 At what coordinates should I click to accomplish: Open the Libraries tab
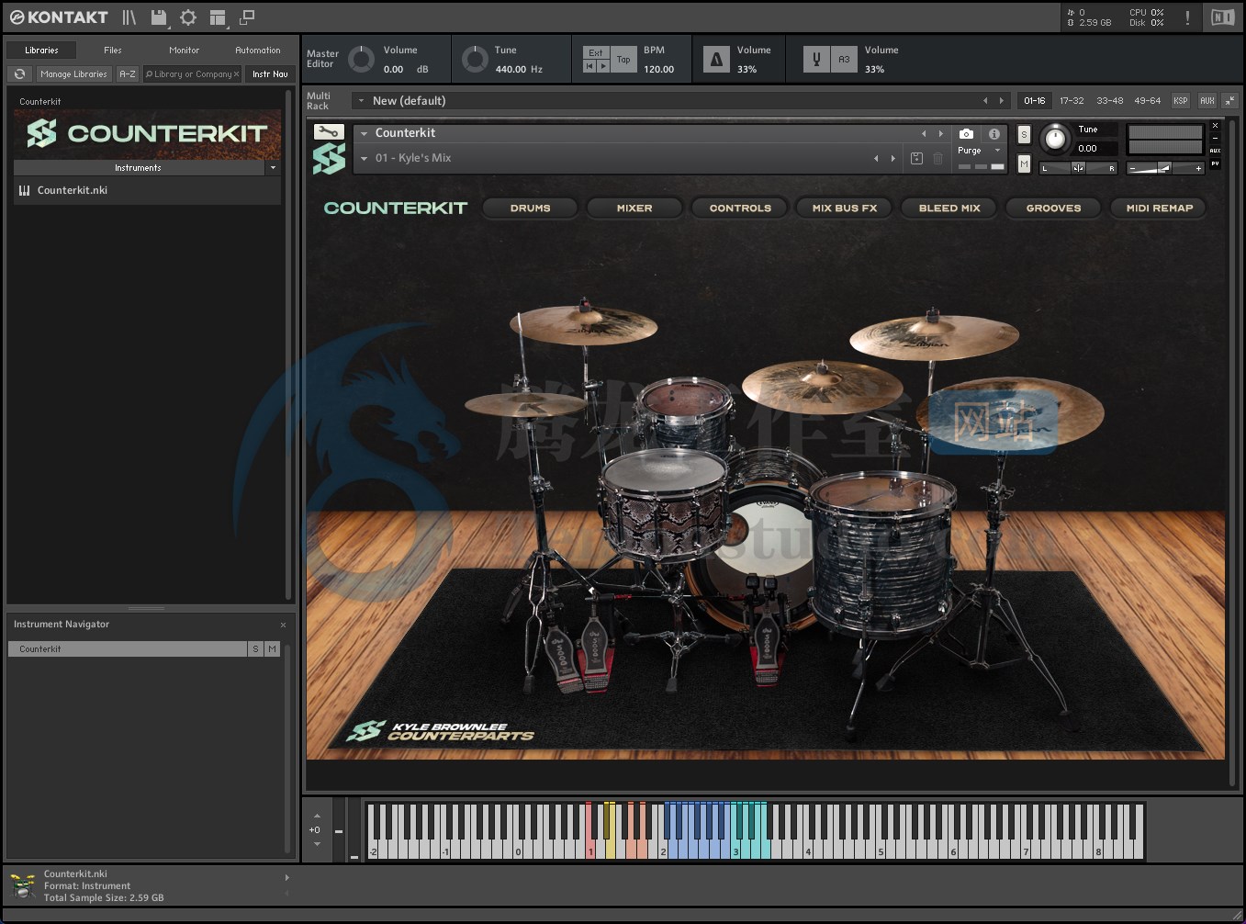point(41,50)
